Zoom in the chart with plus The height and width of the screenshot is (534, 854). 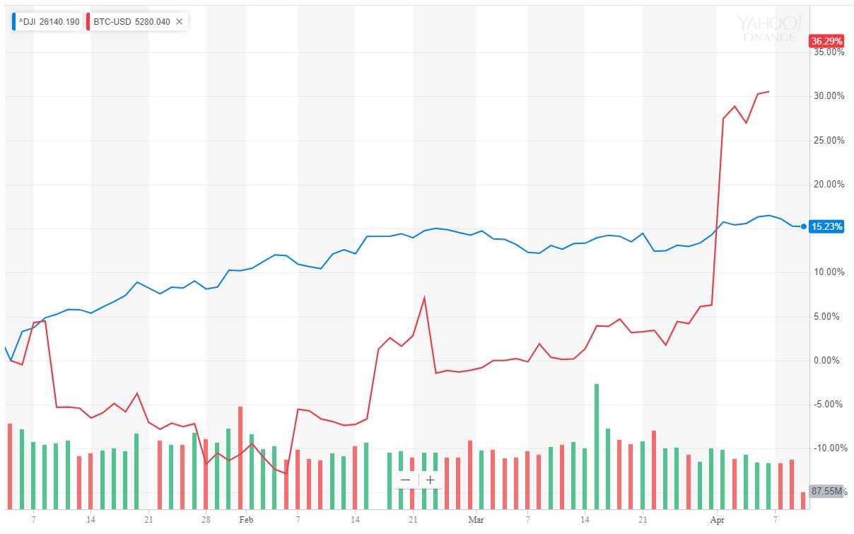coord(430,480)
